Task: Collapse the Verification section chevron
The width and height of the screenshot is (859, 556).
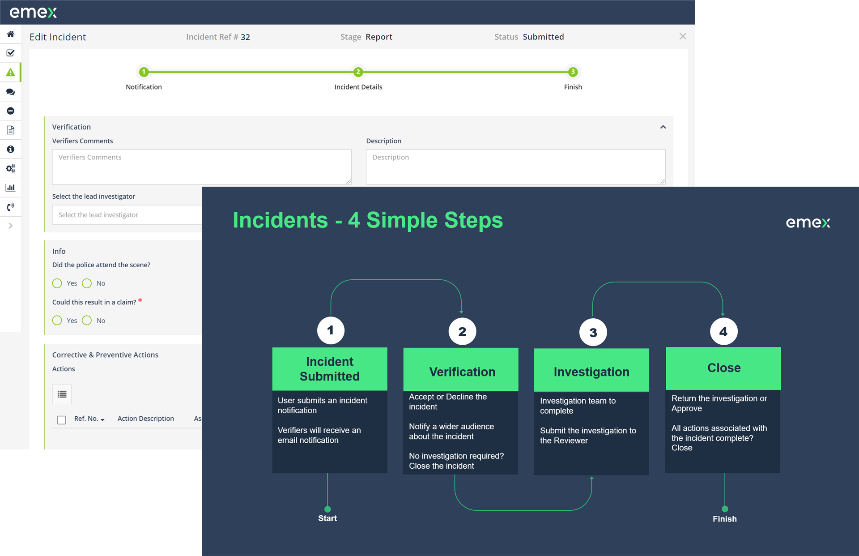Action: click(x=663, y=127)
